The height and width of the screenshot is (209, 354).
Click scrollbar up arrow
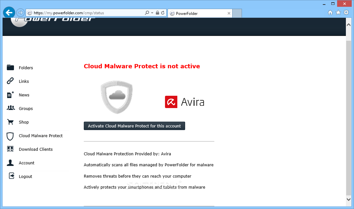point(348,25)
